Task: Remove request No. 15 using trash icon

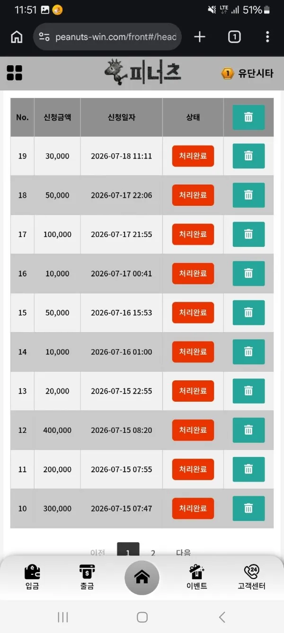Action: point(248,313)
